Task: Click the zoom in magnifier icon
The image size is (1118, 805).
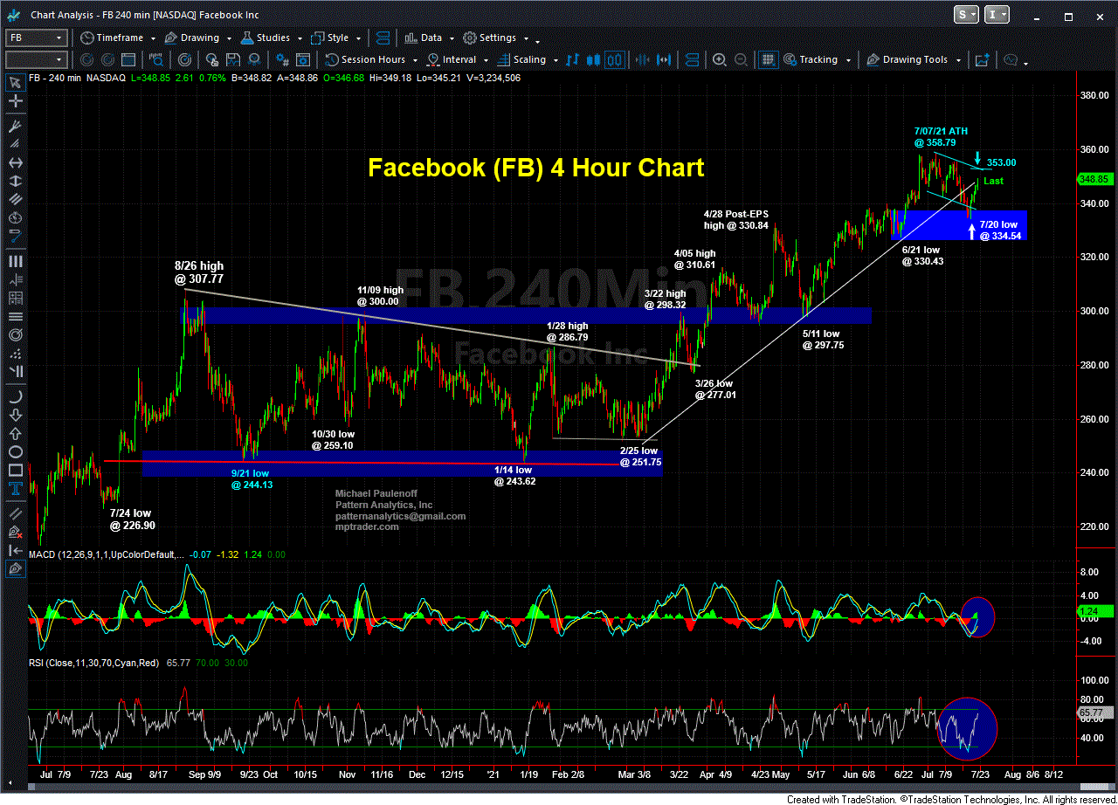Action: point(719,60)
